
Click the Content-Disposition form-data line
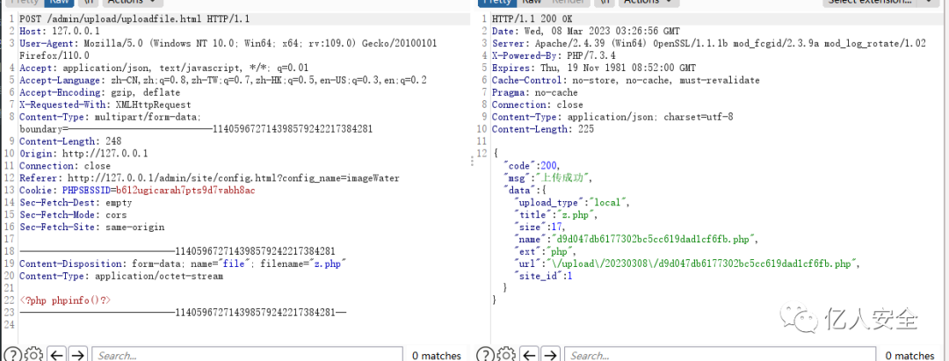tap(183, 264)
